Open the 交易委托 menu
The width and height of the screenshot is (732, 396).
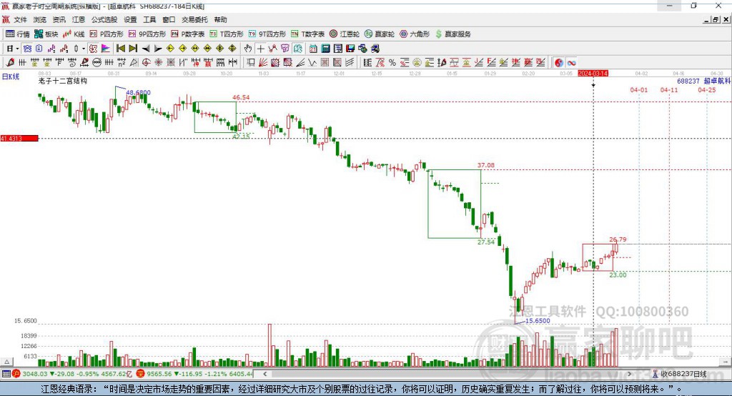[194, 19]
